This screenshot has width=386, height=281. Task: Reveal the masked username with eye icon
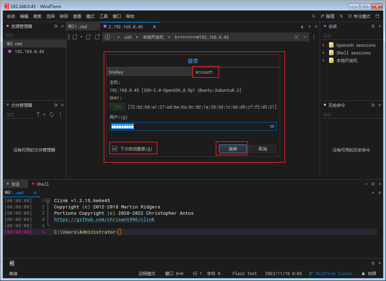[x=272, y=126]
